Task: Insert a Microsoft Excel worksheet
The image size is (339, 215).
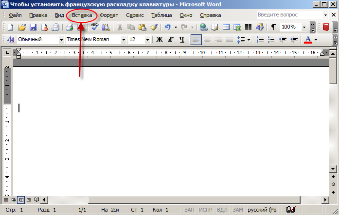Action: click(x=237, y=27)
